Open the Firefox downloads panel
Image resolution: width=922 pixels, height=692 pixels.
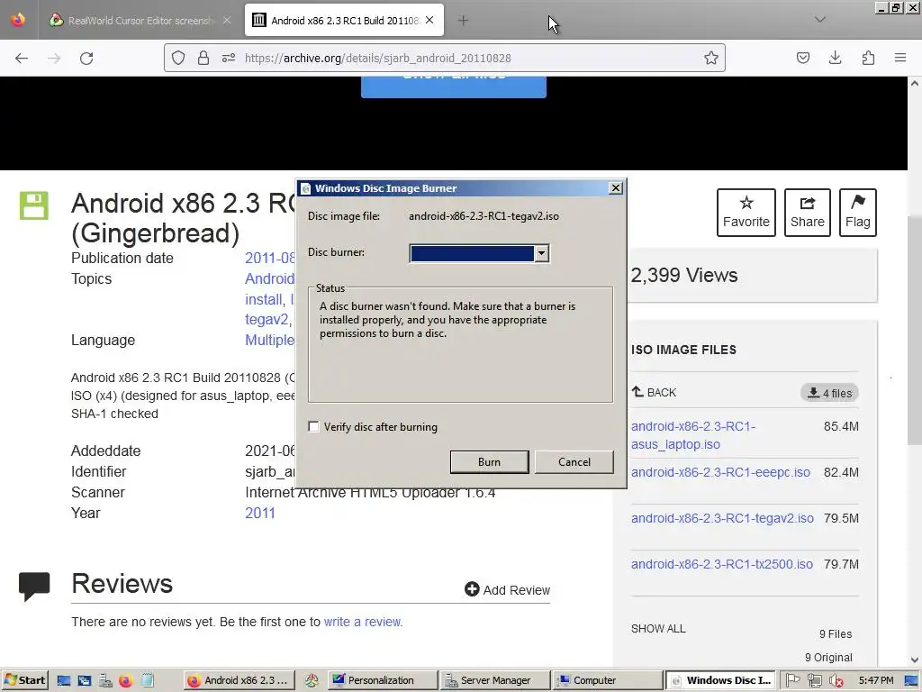[835, 58]
